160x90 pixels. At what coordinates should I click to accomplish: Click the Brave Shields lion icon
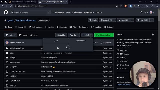126,6
